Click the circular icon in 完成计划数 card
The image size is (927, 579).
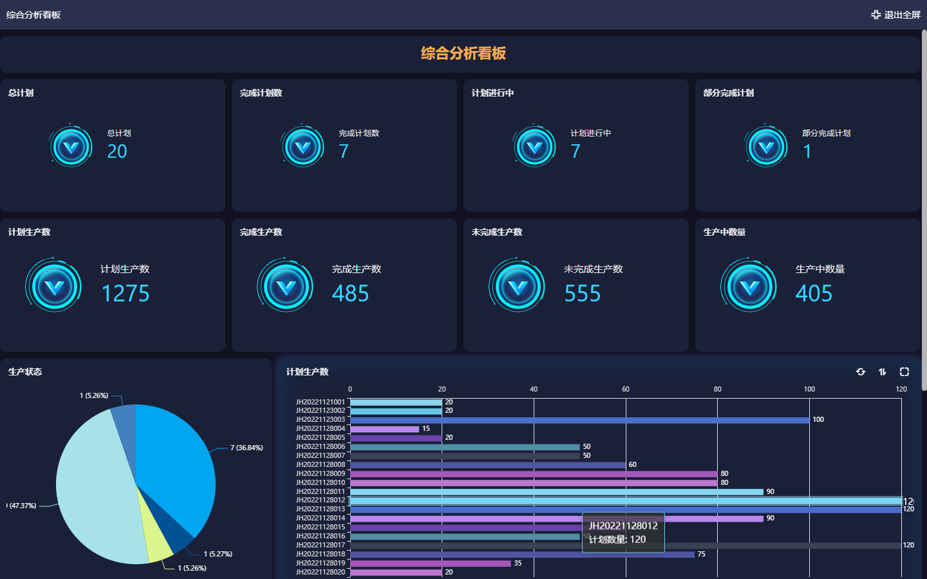(303, 146)
